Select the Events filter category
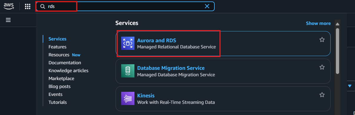Image resolution: width=355 pixels, height=115 pixels. click(55, 94)
